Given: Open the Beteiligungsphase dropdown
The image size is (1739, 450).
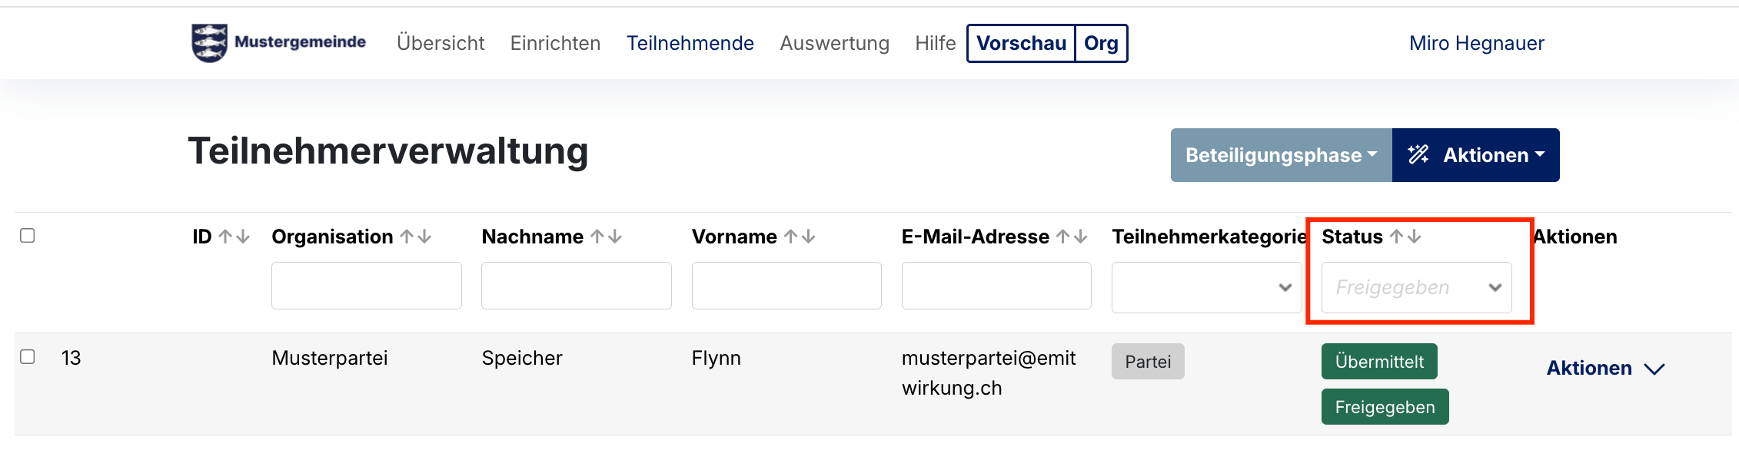Looking at the screenshot, I should coord(1281,155).
